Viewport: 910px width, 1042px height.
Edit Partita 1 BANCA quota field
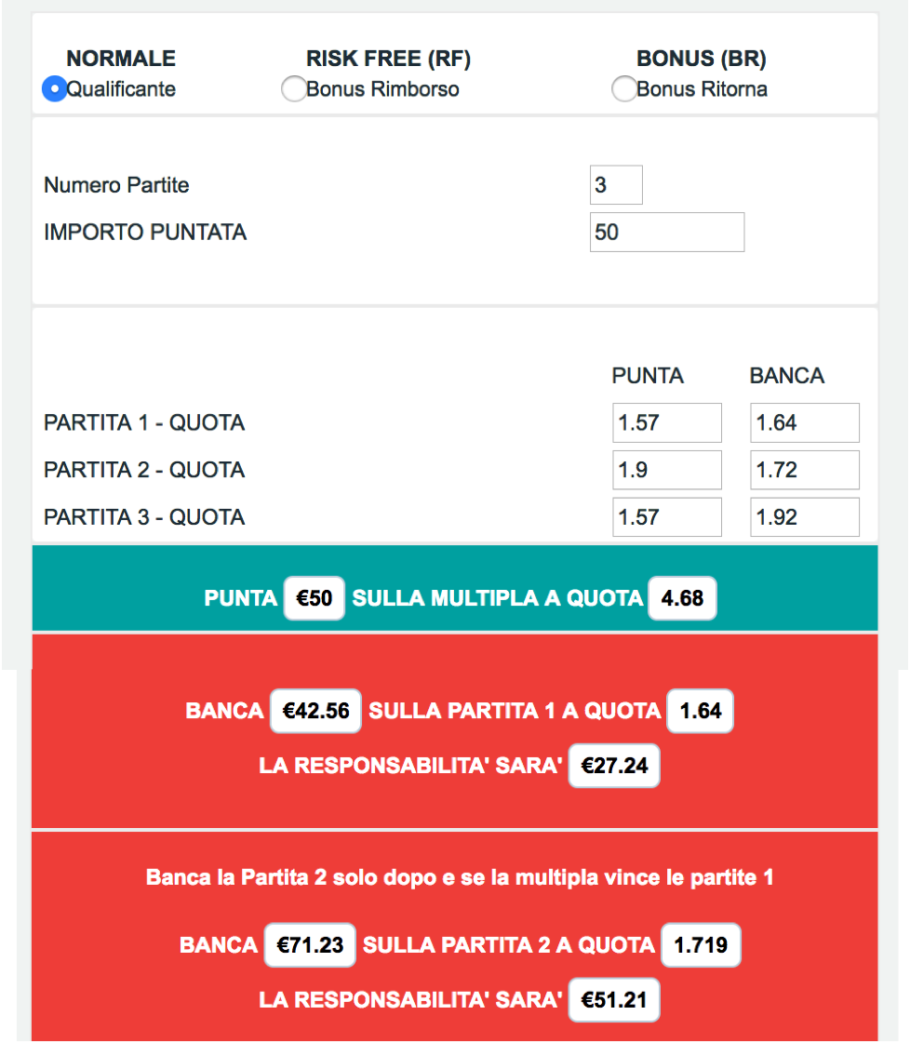tap(804, 422)
